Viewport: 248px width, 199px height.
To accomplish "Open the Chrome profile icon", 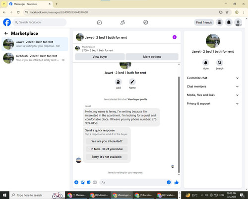I will 237,12.
